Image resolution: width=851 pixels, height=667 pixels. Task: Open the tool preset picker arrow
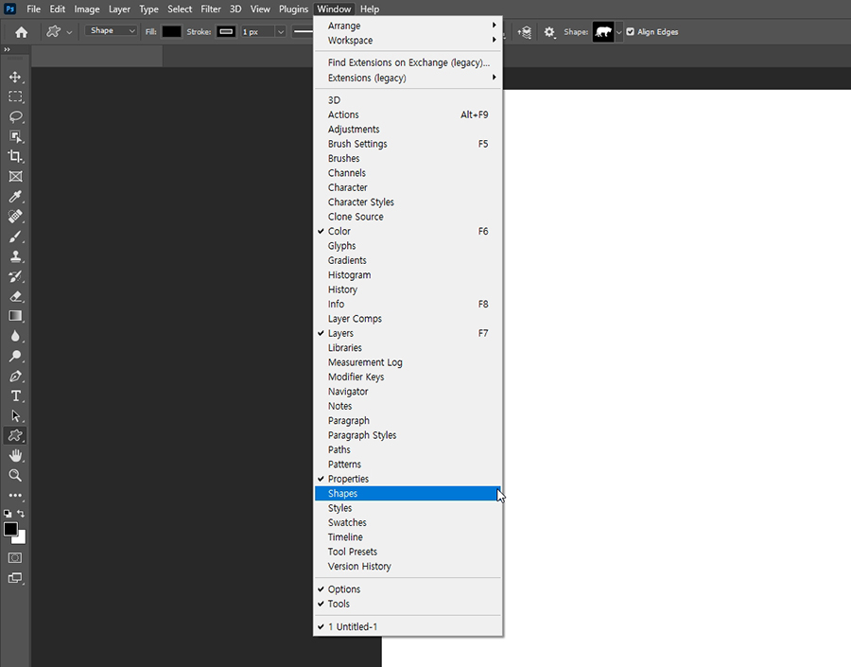coord(69,32)
